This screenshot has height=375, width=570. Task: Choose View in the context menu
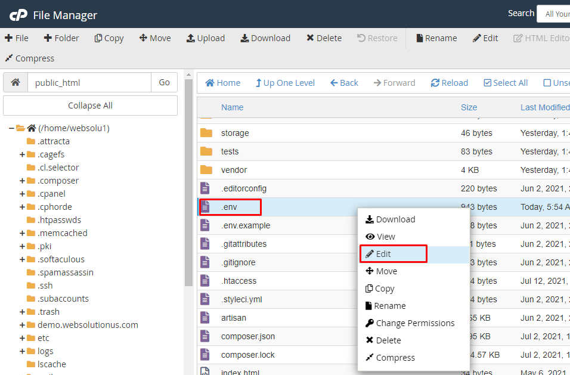pos(386,237)
